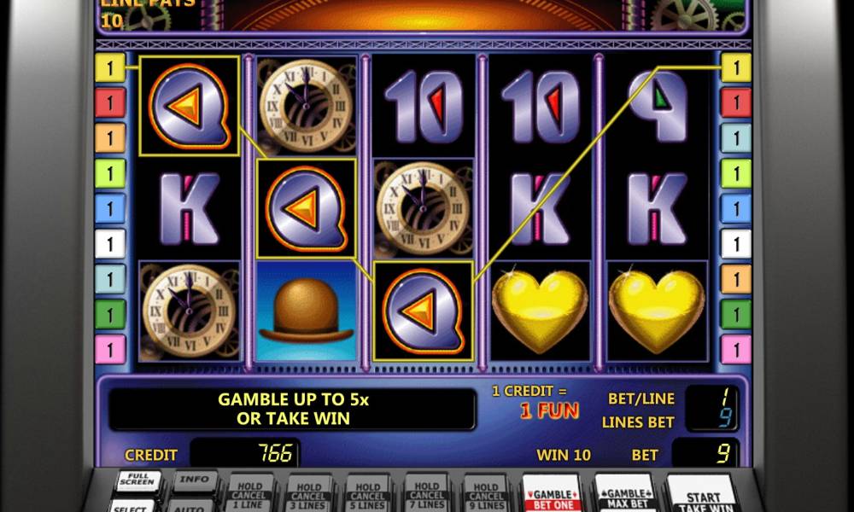Screen dimensions: 854x512
Task: Open the Info button
Action: click(195, 480)
